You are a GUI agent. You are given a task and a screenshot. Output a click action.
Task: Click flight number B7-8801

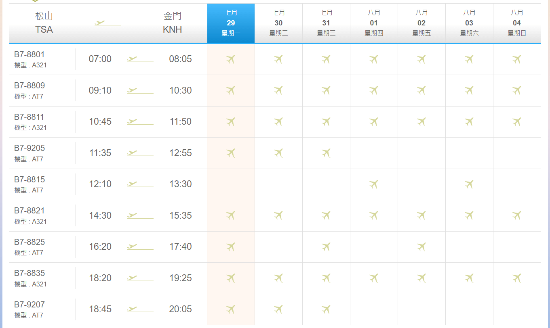click(30, 54)
